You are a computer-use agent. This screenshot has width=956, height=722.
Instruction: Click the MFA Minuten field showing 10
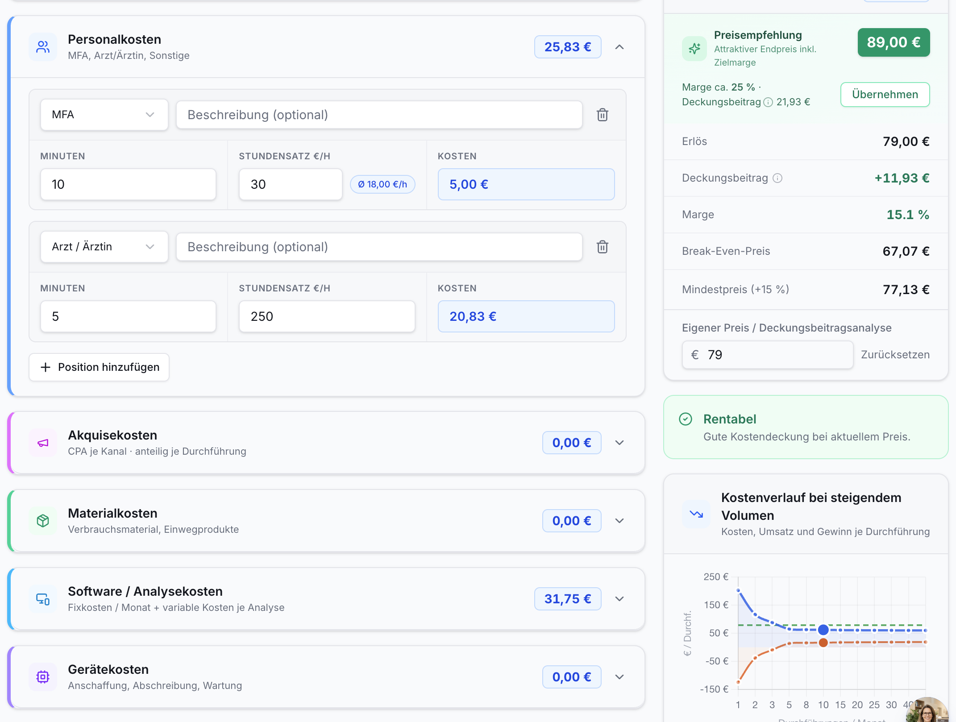pos(128,184)
